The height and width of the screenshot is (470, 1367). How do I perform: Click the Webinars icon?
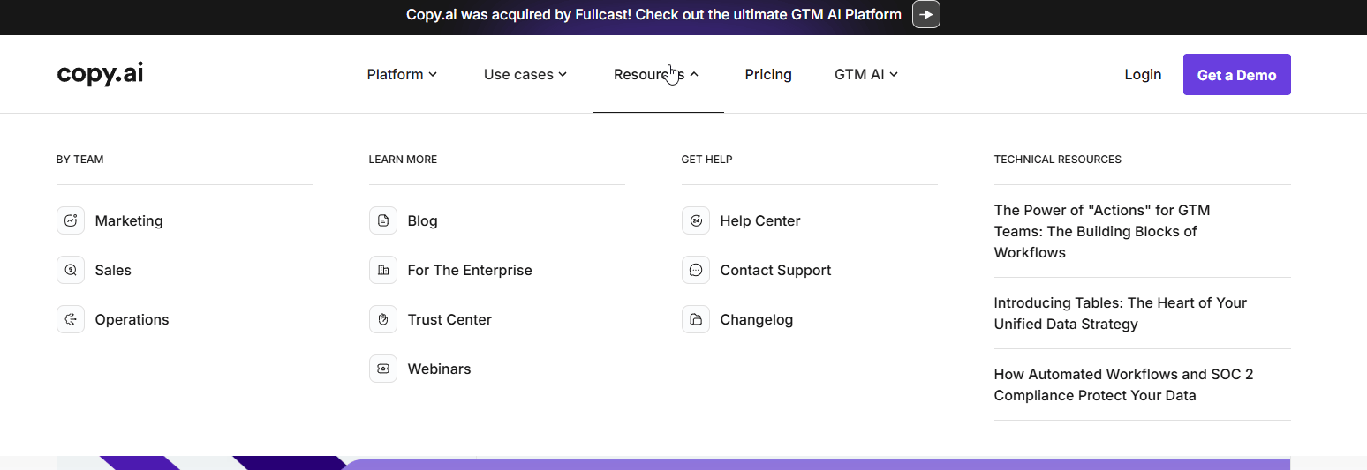point(383,369)
